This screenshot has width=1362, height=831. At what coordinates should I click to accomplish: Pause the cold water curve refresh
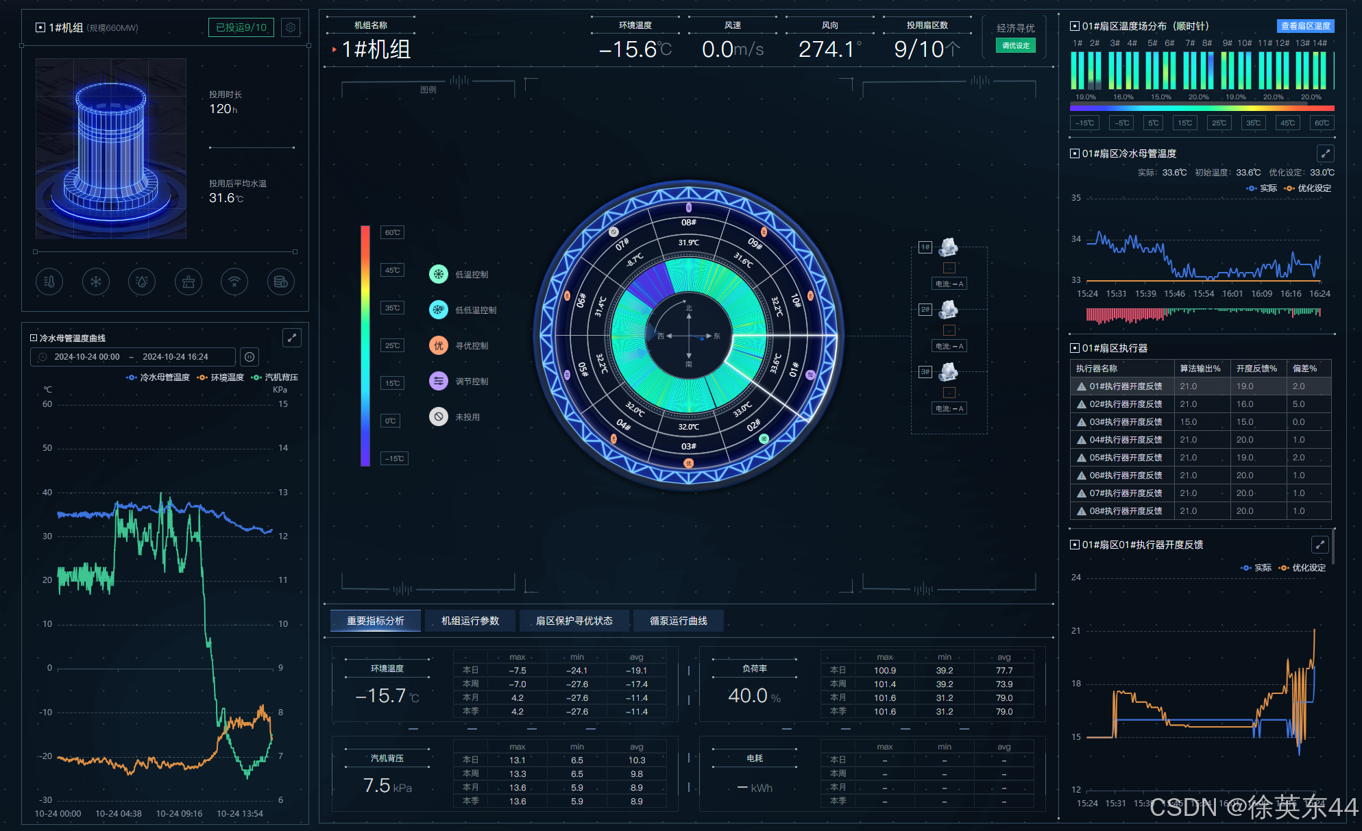250,357
